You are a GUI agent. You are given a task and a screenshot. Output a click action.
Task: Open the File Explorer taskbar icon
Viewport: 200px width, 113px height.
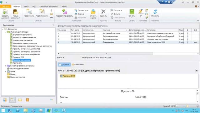point(26,110)
